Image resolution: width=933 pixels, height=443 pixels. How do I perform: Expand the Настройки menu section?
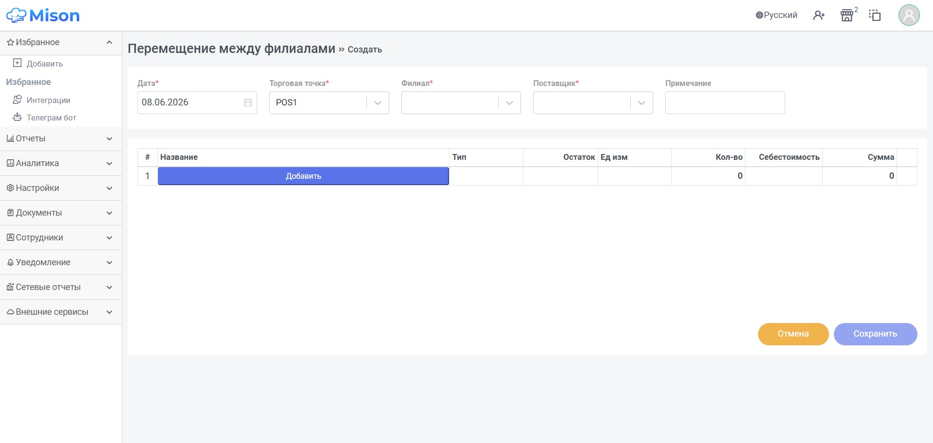point(61,188)
